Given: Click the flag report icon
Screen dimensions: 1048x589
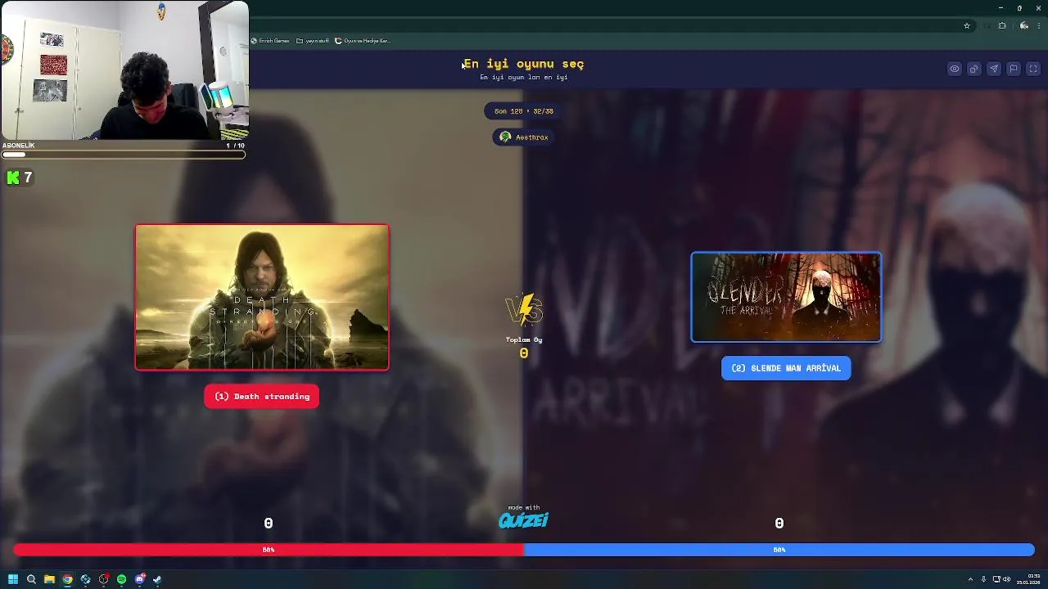Looking at the screenshot, I should coord(1014,69).
